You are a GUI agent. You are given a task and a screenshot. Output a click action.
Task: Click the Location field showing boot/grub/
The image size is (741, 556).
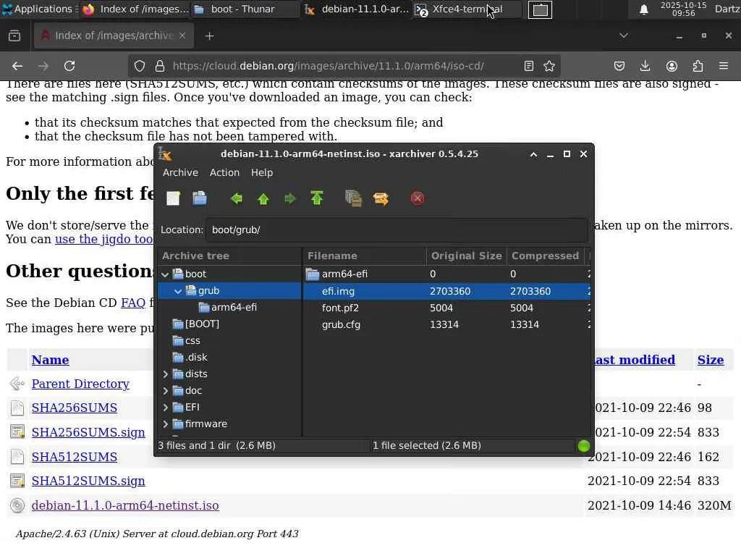coord(397,229)
